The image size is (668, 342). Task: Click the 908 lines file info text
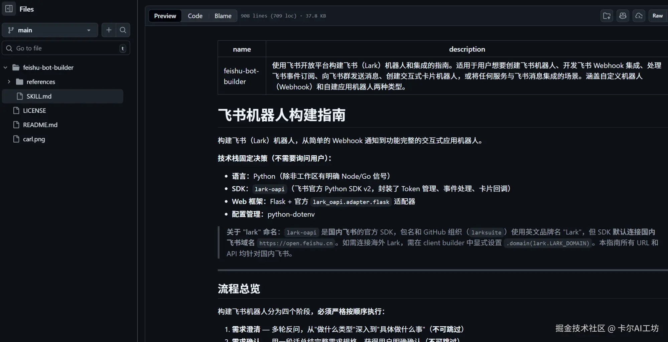tap(283, 16)
